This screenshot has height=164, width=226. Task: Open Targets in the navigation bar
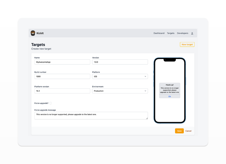pyautogui.click(x=171, y=33)
